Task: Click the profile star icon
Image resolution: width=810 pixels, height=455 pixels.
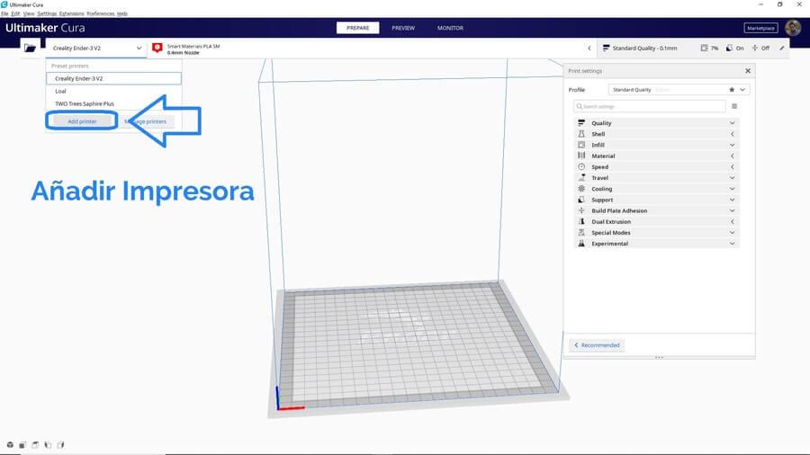Action: point(732,90)
